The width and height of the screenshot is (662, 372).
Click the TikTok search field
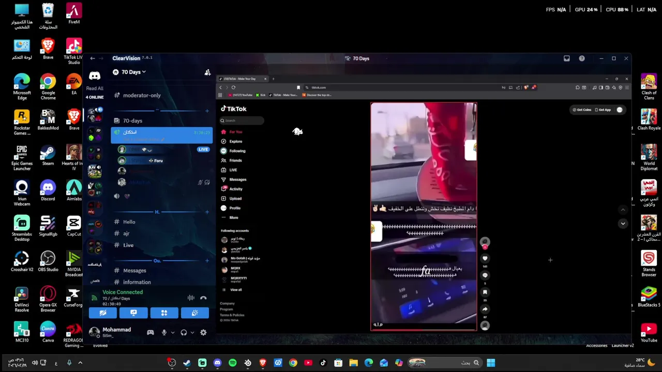pyautogui.click(x=242, y=120)
